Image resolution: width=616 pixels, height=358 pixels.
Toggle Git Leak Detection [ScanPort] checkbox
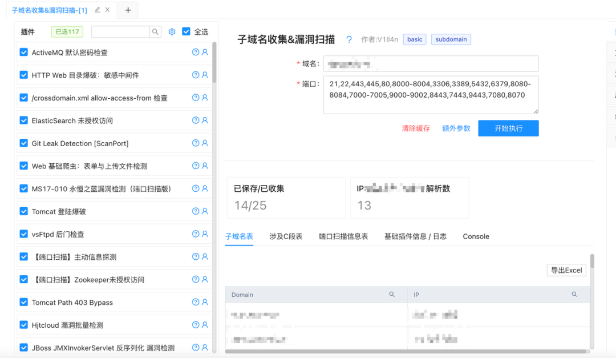(23, 143)
